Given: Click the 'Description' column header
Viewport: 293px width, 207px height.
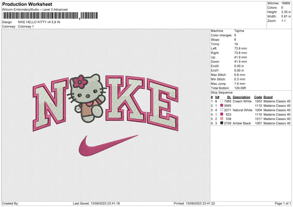Looking at the screenshot, I should [x=241, y=97].
